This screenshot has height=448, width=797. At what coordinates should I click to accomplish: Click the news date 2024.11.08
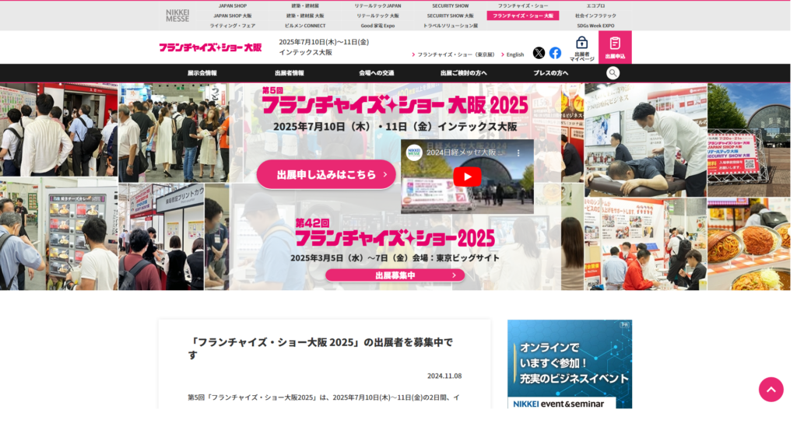[x=444, y=376]
